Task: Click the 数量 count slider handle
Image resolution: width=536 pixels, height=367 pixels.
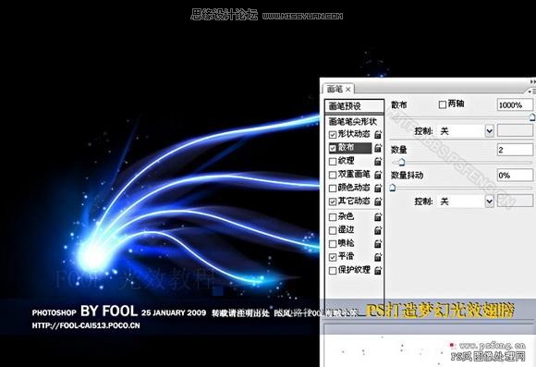Action: pos(402,162)
